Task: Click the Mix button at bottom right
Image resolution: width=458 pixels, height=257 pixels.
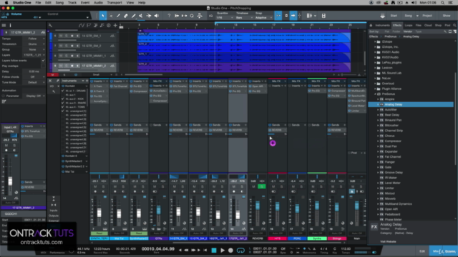Action: 437,251
